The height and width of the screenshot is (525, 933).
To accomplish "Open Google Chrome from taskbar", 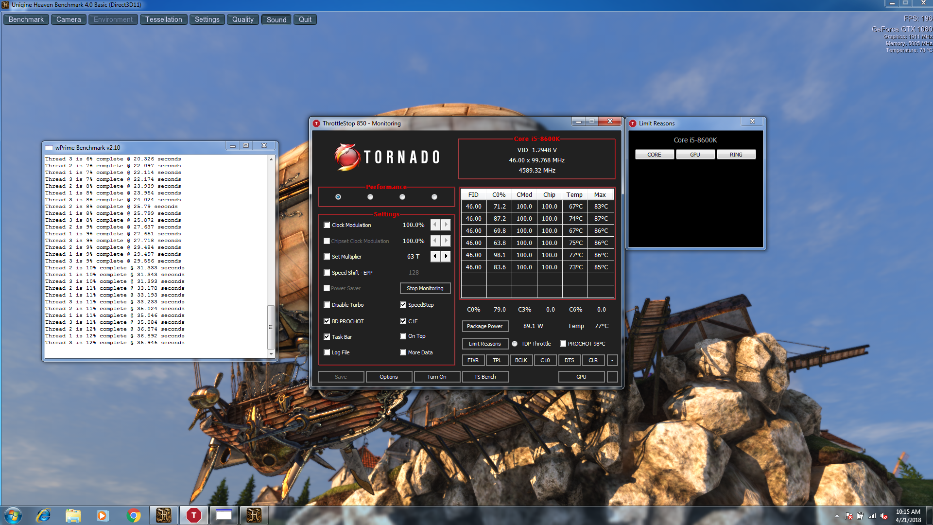I will 134,515.
